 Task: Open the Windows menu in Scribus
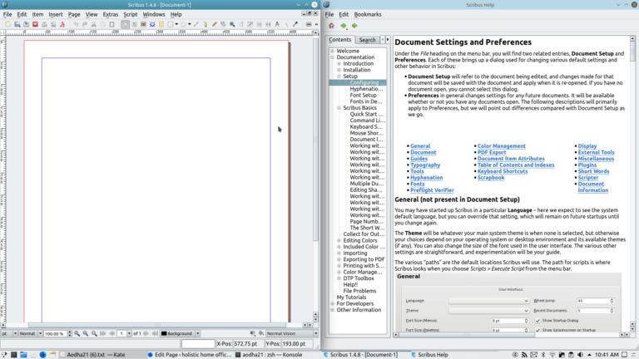coord(154,14)
